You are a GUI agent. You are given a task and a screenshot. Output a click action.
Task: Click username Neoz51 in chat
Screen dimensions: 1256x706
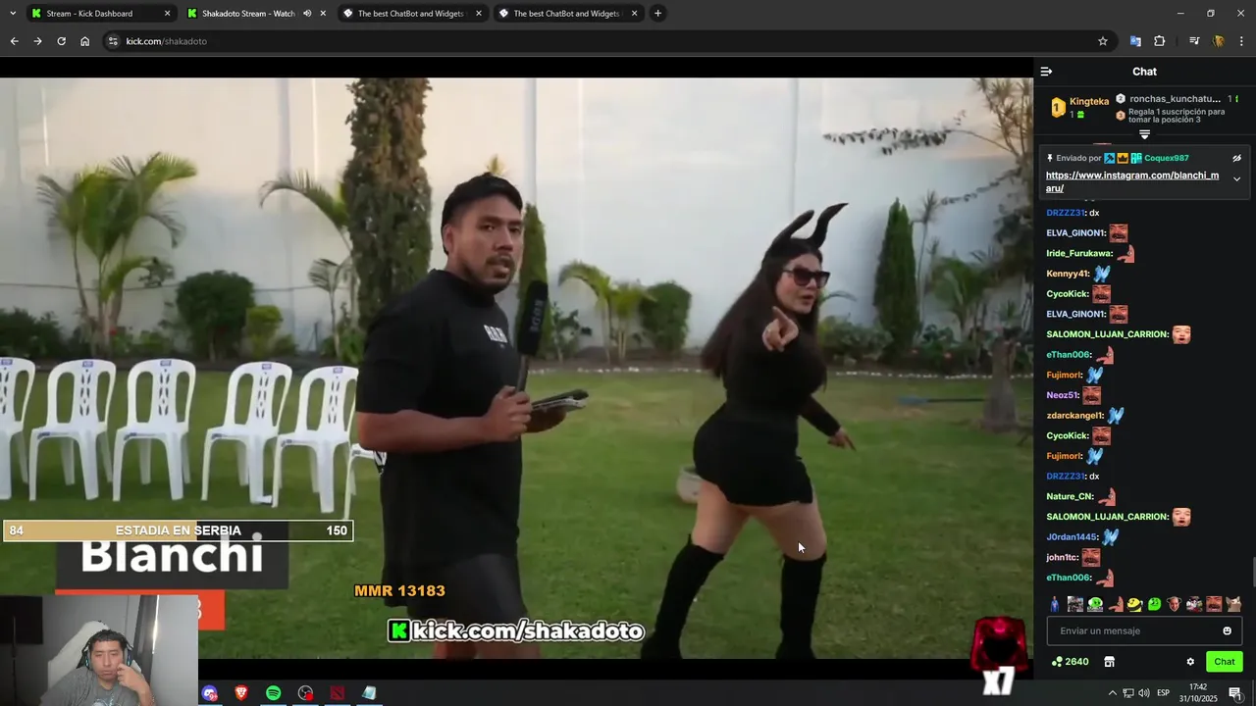(1062, 395)
